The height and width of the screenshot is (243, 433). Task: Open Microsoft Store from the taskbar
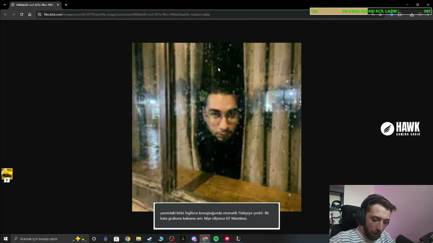pyautogui.click(x=116, y=239)
